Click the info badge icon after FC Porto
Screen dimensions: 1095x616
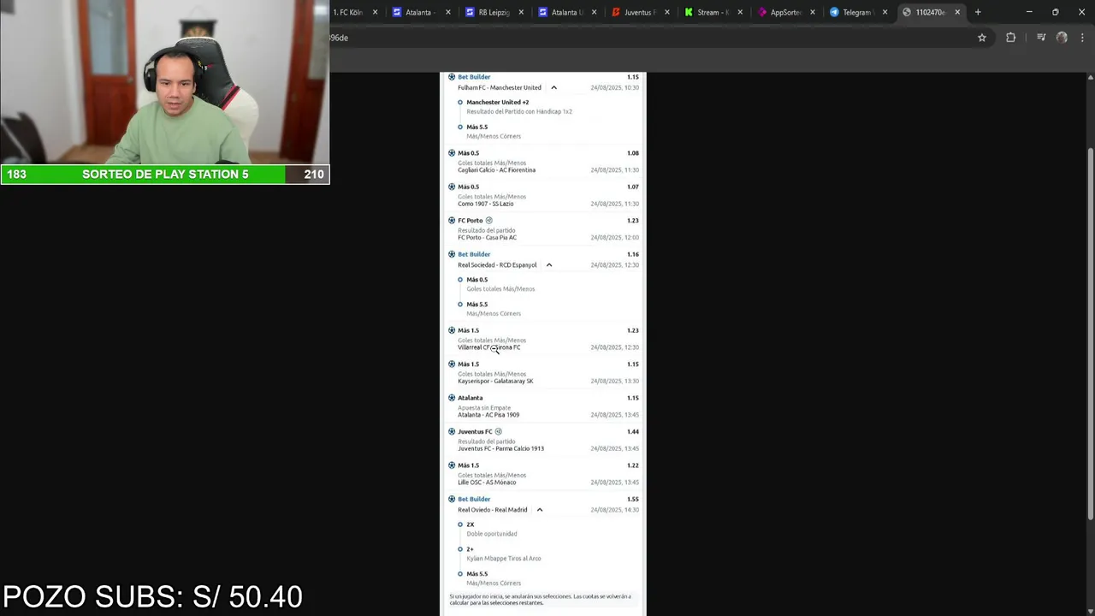pyautogui.click(x=489, y=221)
